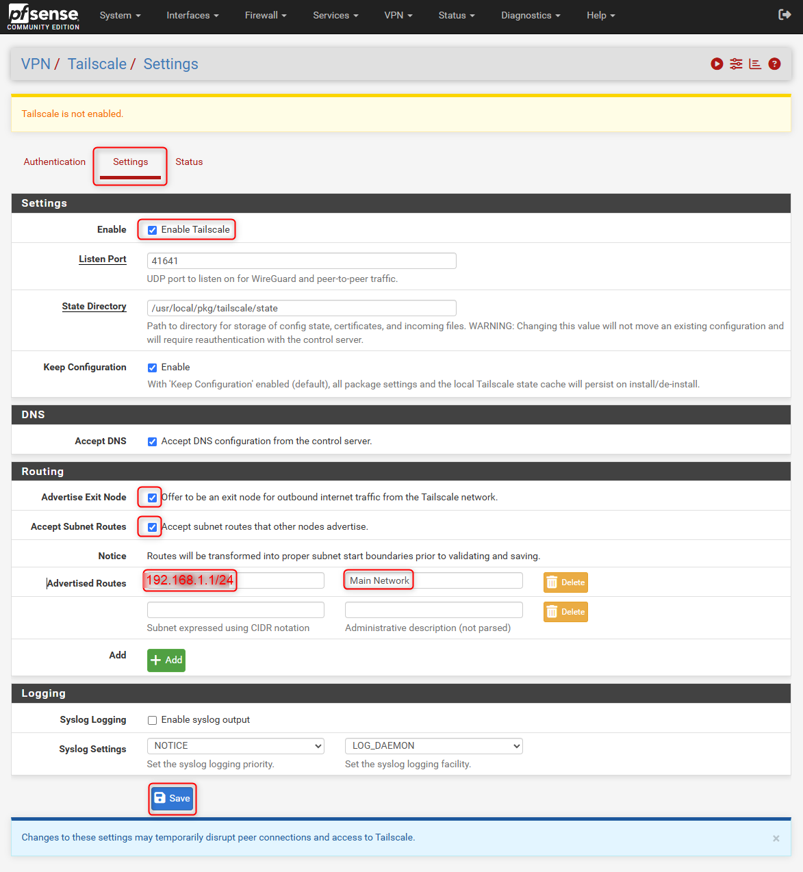Open the help question mark icon
This screenshot has height=872, width=803.
pyautogui.click(x=774, y=64)
